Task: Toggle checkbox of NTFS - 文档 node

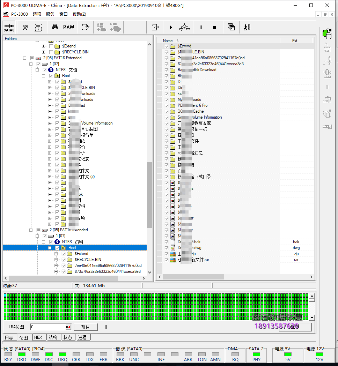Action: (x=45, y=70)
